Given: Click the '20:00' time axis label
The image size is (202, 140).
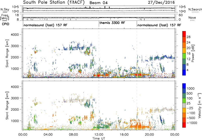Looking at the screenshot, I should pyautogui.click(x=149, y=135).
